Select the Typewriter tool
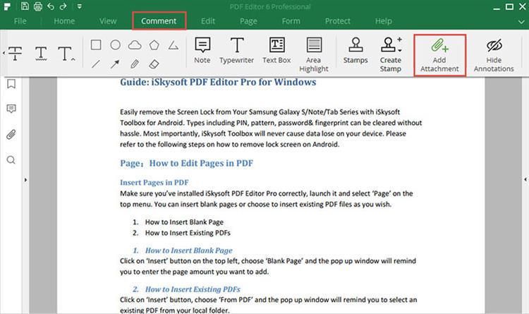This screenshot has height=314, width=529. [236, 51]
